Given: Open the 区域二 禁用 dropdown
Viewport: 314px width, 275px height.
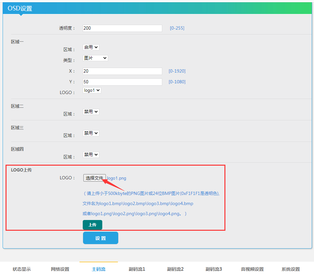Looking at the screenshot, I should pos(91,112).
